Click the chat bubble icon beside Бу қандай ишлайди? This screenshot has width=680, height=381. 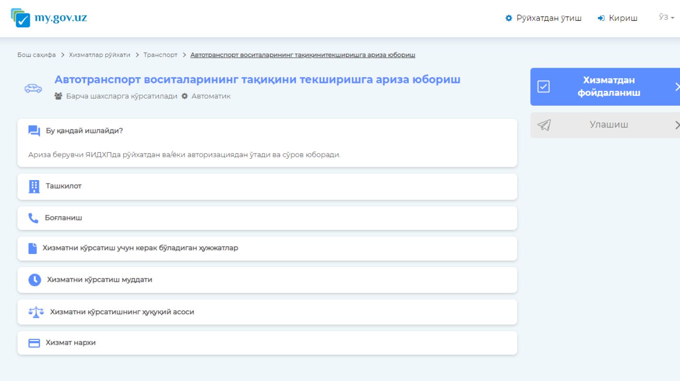pos(34,131)
